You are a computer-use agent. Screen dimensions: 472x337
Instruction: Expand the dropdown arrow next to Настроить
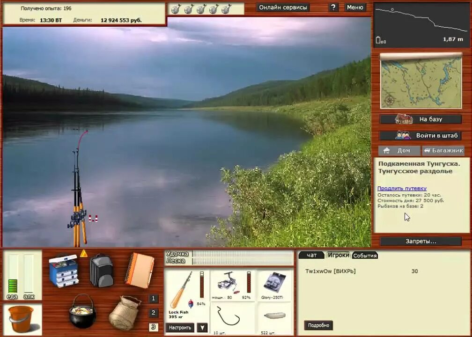tap(202, 327)
